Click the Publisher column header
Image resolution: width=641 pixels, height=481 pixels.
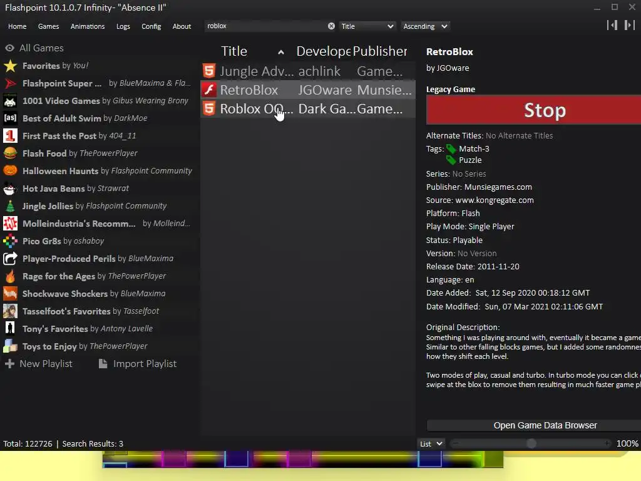pyautogui.click(x=380, y=51)
